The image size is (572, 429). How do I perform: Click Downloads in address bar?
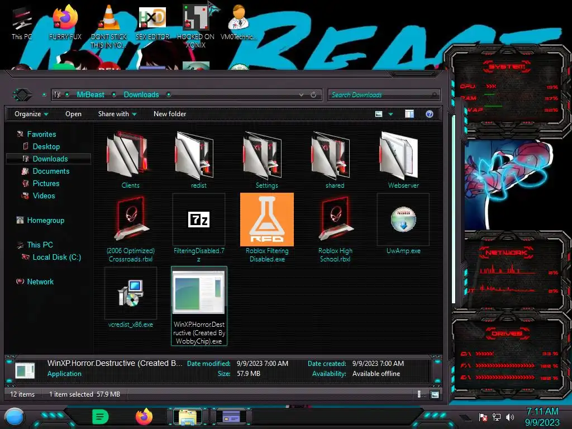pos(141,95)
